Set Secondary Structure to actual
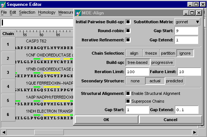The image size is (207, 137). click(x=155, y=81)
